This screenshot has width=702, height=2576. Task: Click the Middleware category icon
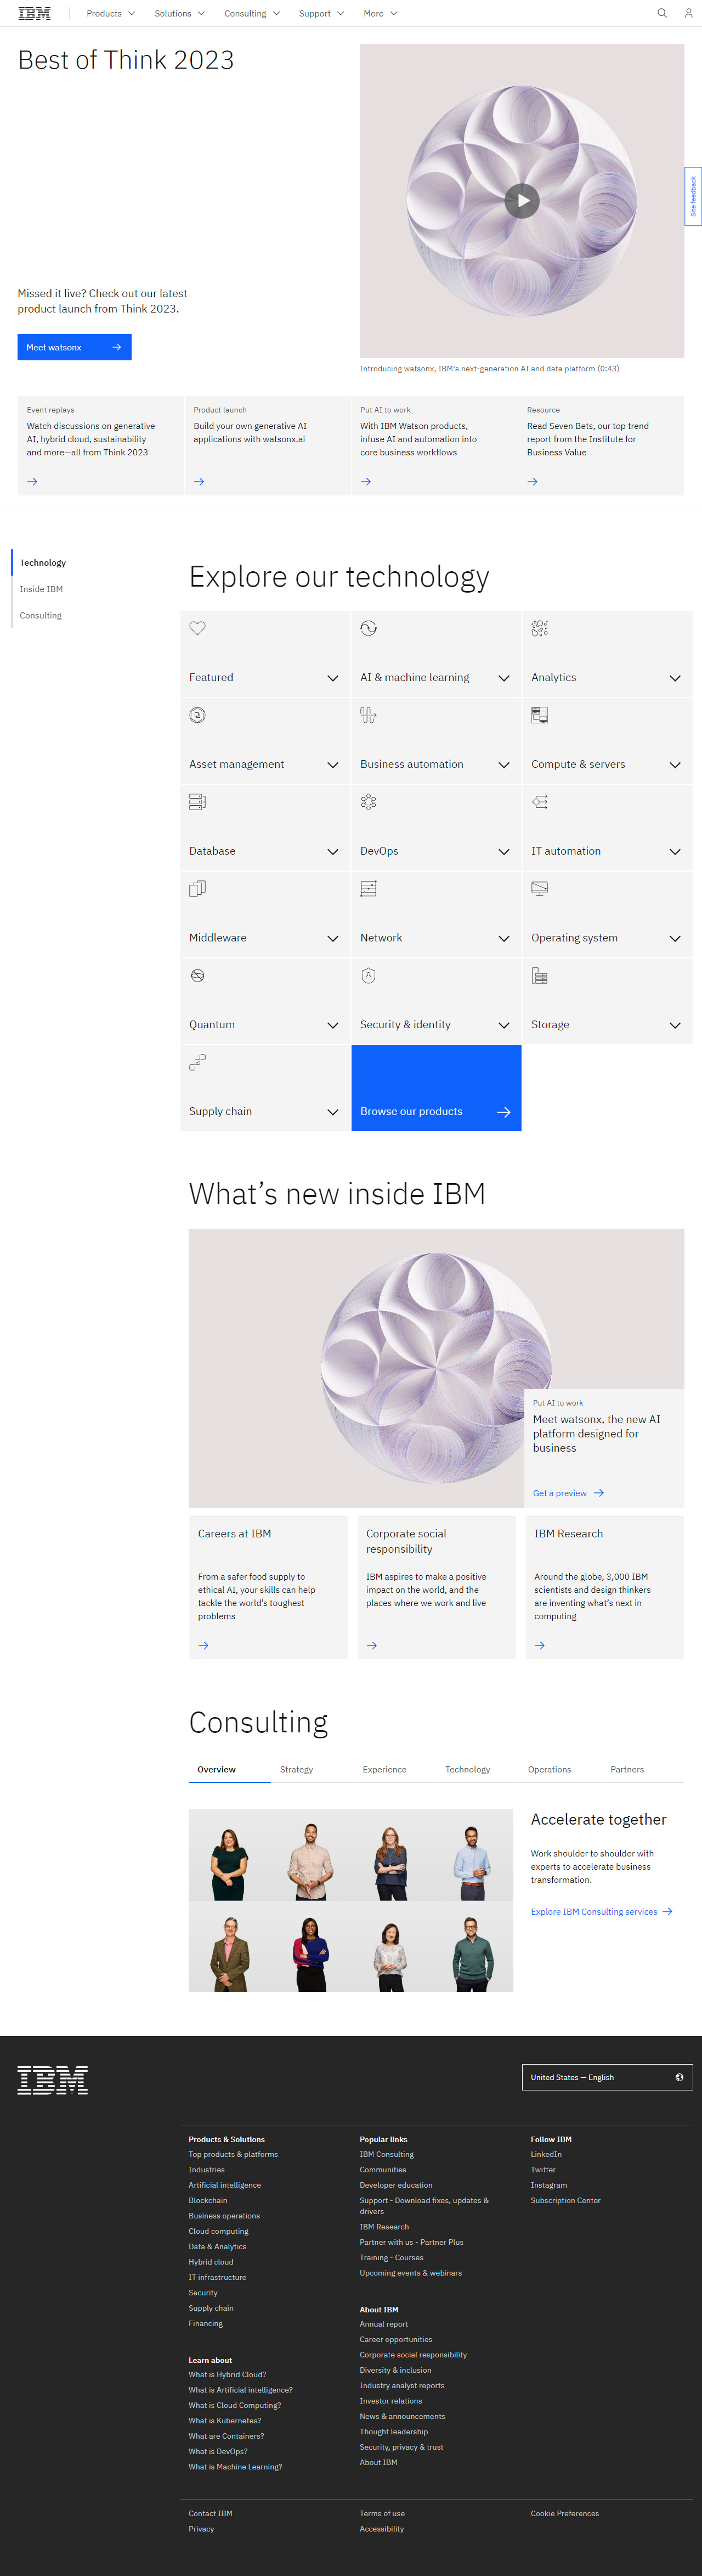point(198,888)
